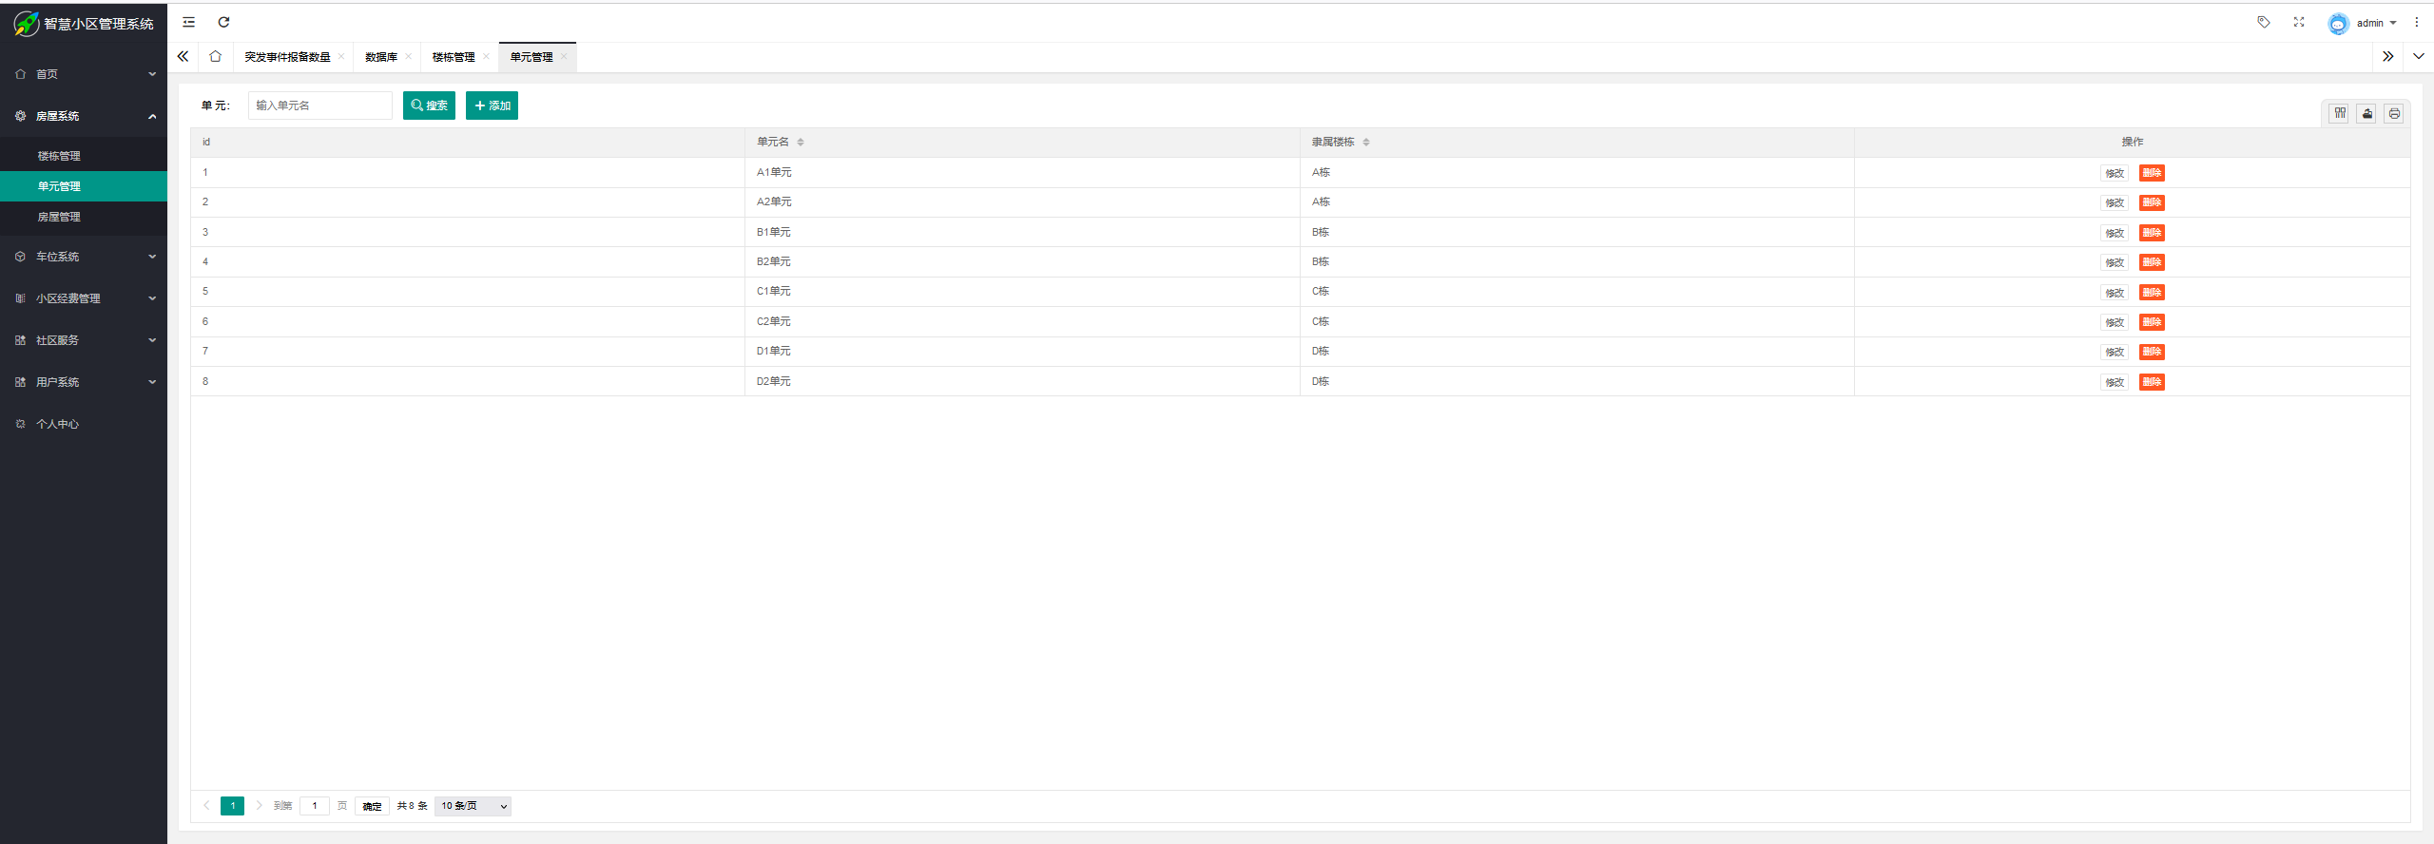Close the 楼栋管理 tab
This screenshot has height=844, width=2434.
486,56
